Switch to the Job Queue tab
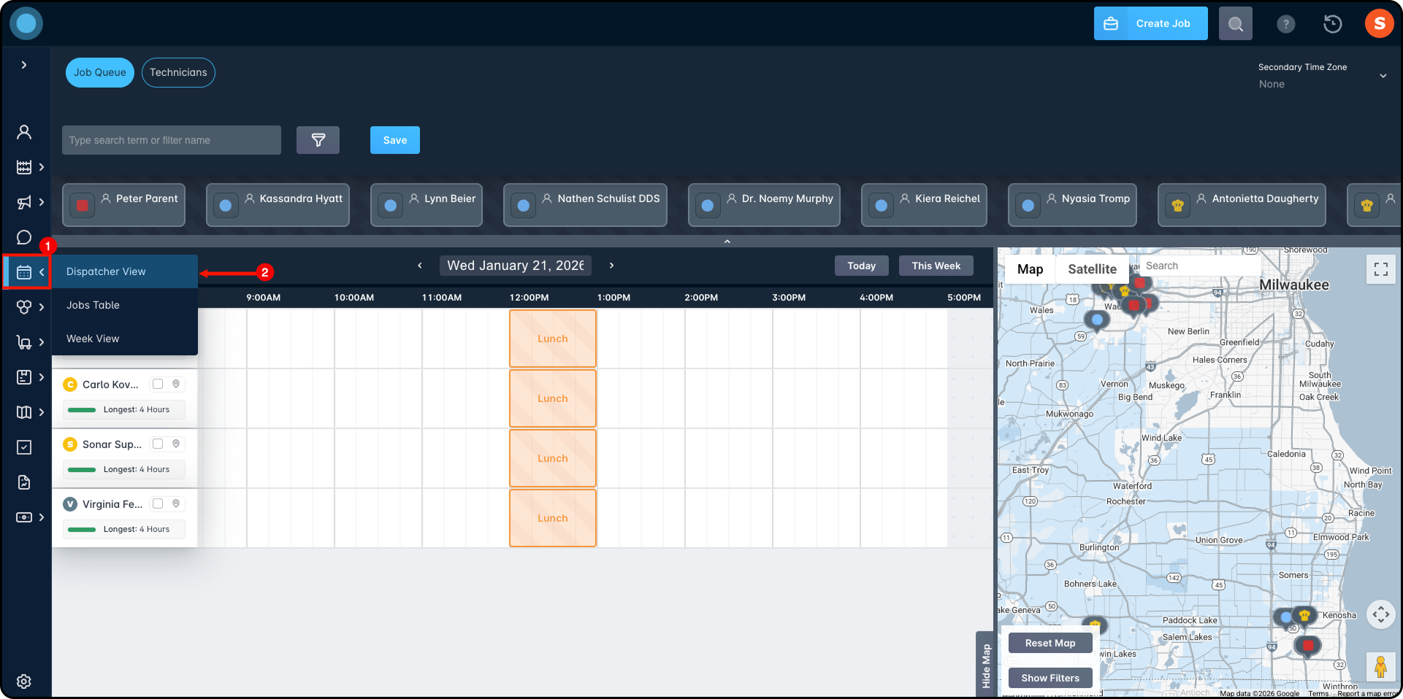Image resolution: width=1403 pixels, height=699 pixels. coord(100,72)
